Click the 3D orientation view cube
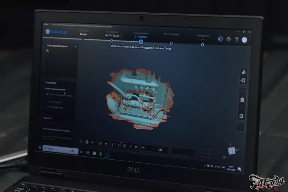The height and width of the screenshot is (192, 288). pyautogui.click(x=232, y=151)
